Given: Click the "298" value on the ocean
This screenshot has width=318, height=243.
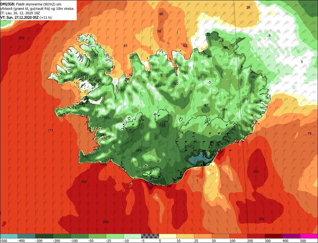Looking at the screenshot, I should tap(22, 38).
